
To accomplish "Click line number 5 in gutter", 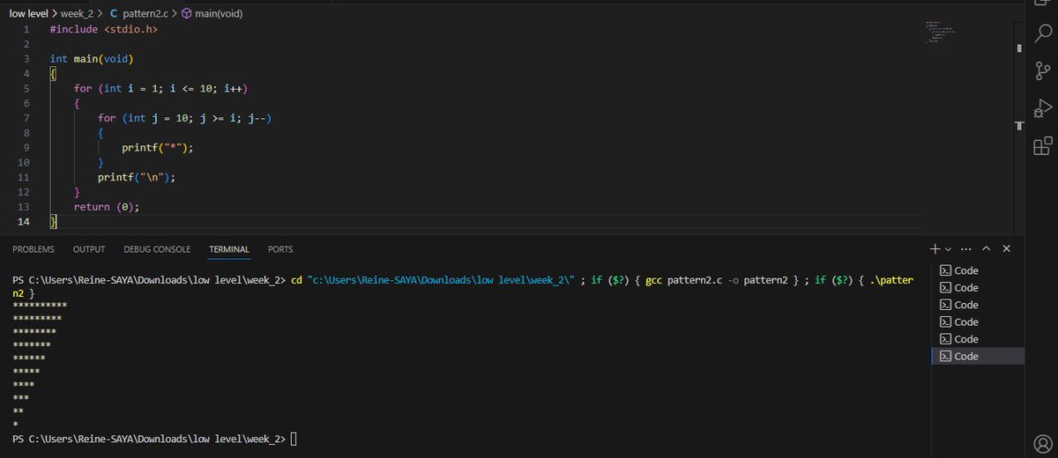I will click(x=26, y=89).
